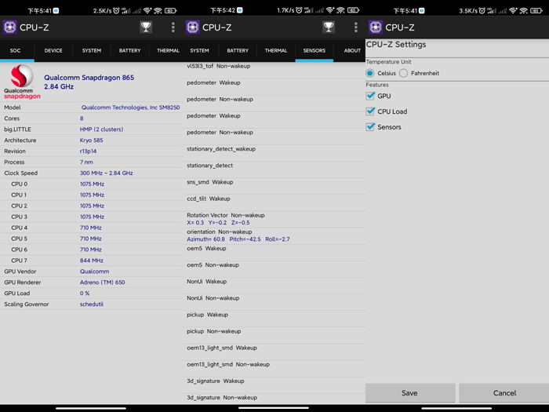The height and width of the screenshot is (412, 549).
Task: Click the CPU-Z chip logo beside CPU-Z Settings
Action: [x=375, y=27]
